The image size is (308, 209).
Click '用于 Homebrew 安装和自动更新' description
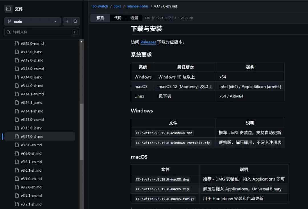(x=233, y=198)
